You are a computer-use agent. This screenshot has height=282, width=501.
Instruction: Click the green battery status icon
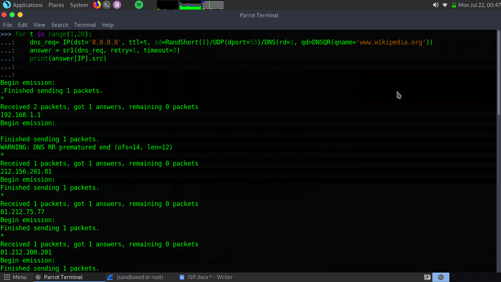(454, 5)
